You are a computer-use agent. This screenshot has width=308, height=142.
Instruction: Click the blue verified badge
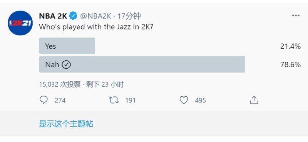point(74,16)
